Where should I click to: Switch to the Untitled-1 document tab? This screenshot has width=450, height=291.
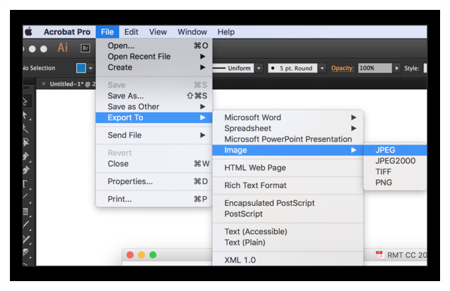point(72,84)
